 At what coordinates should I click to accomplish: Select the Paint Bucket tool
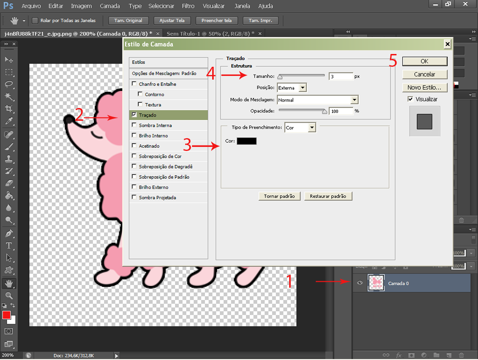click(x=9, y=195)
